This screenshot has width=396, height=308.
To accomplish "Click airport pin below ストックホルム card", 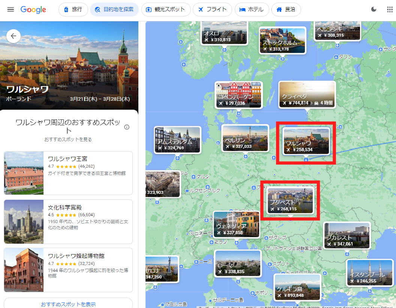I will coord(282,59).
